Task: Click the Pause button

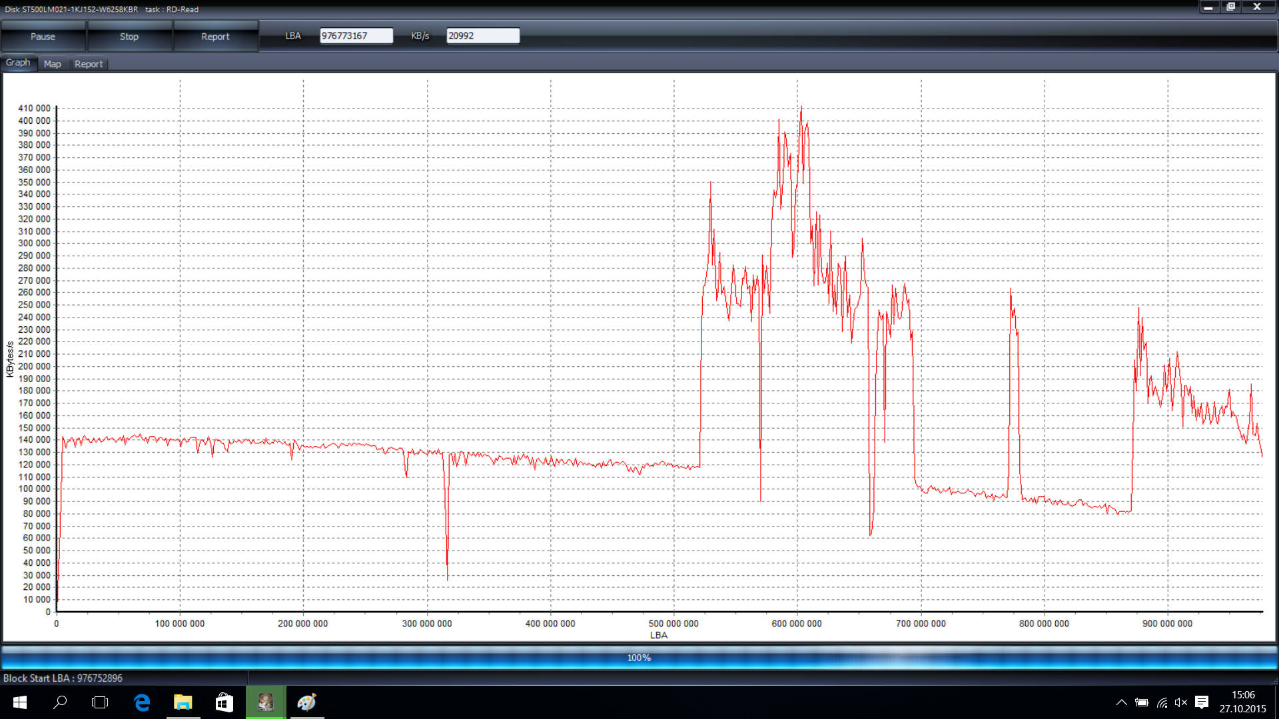Action: tap(43, 37)
